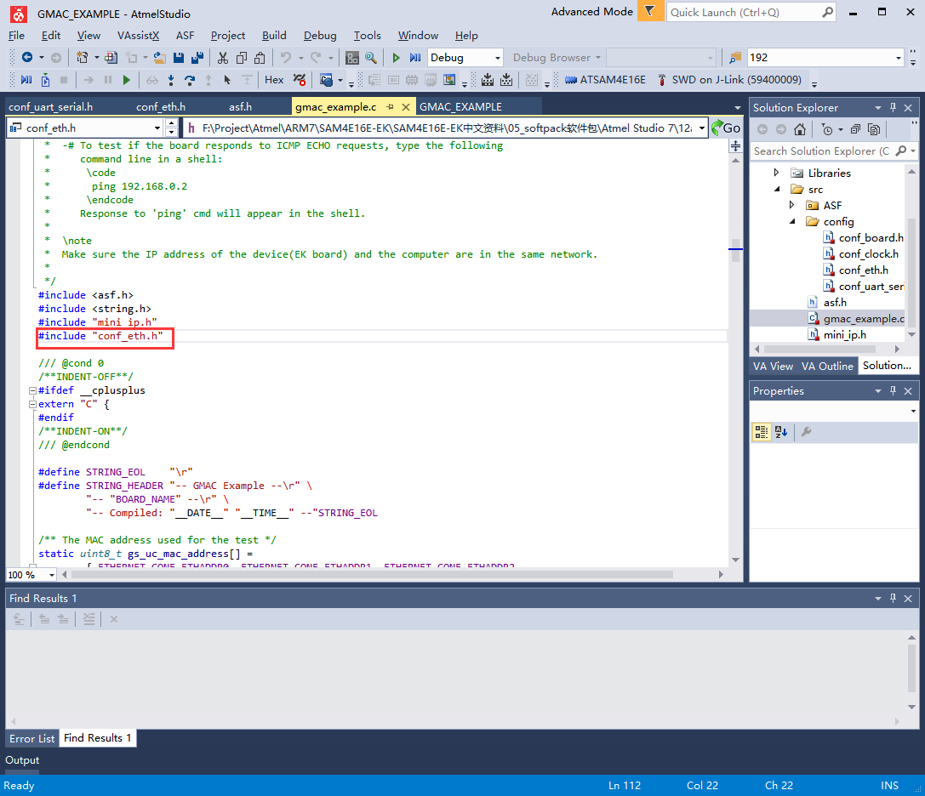Cut selection using the scissors icon
Screen dimensions: 925x796
222,57
